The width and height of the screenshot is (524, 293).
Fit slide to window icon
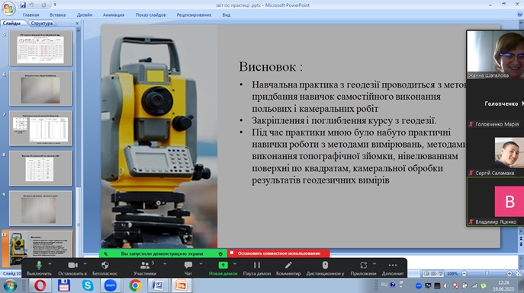pyautogui.click(x=519, y=274)
